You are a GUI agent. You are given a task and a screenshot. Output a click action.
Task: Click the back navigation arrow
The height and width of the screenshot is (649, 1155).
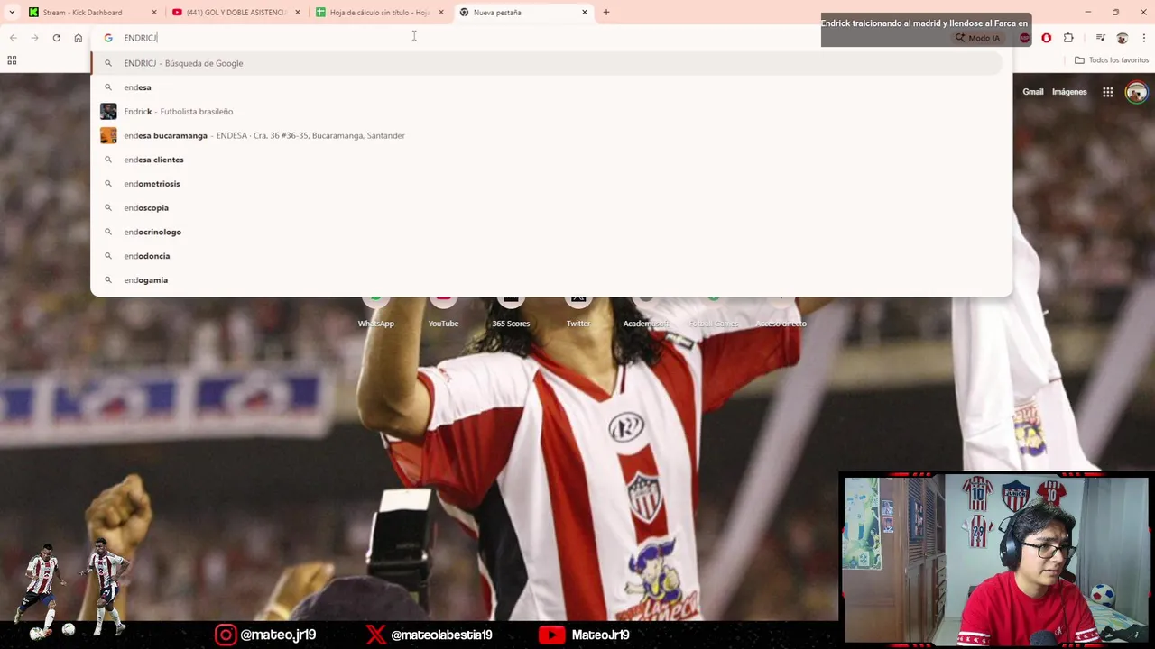13,38
